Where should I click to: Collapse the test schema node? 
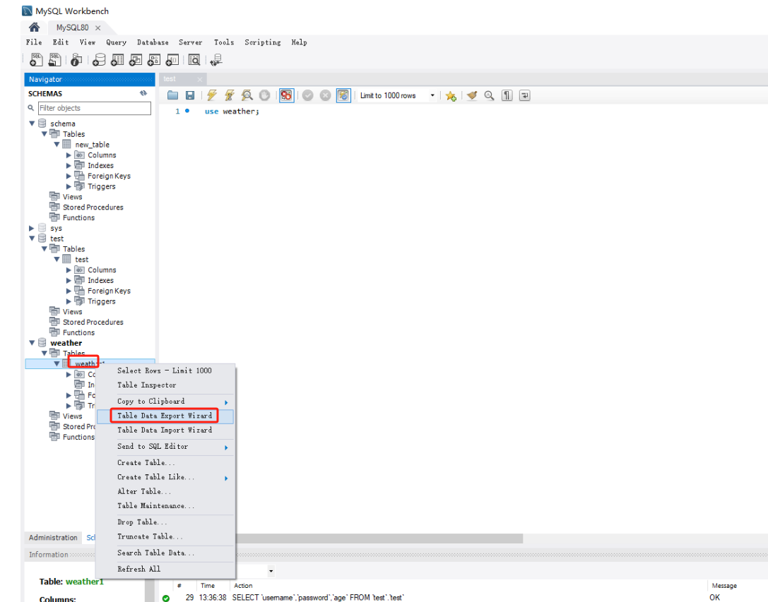[32, 239]
